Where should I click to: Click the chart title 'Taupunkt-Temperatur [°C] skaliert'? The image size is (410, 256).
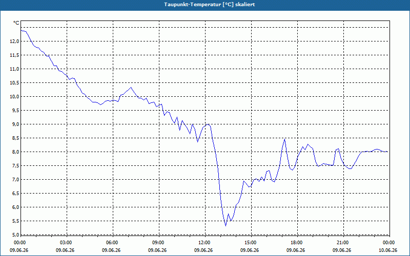(x=210, y=5)
